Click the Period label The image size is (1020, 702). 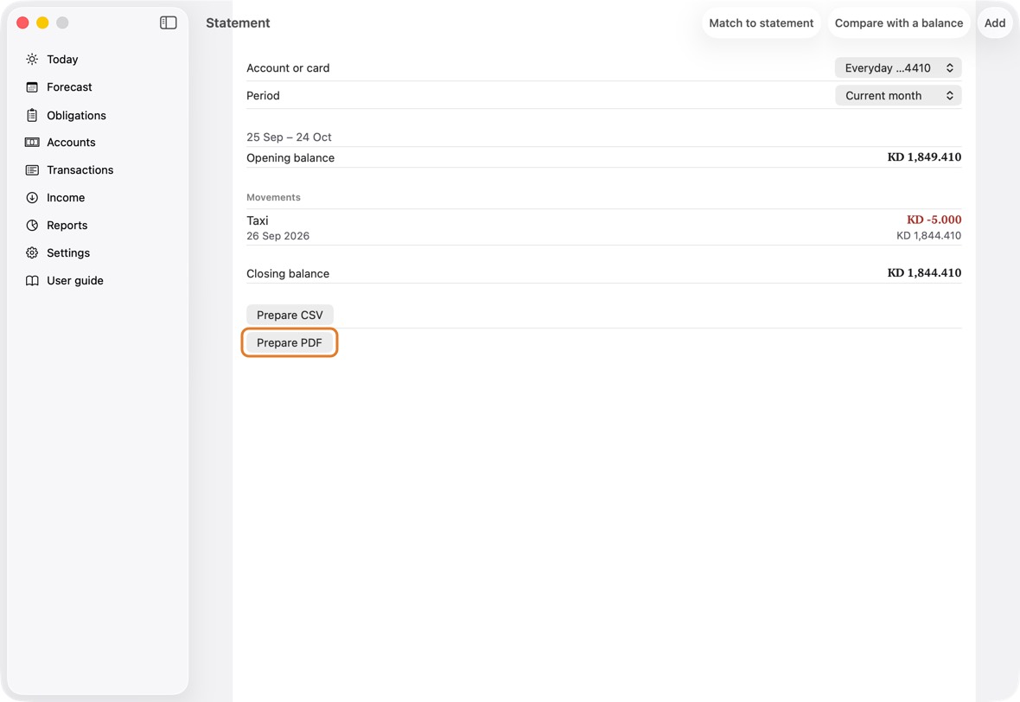coord(263,96)
